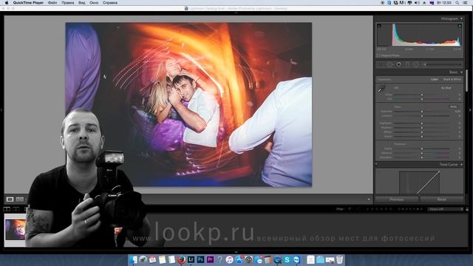Collapse the Tone Curve panel
The image size is (473, 266).
(461, 164)
